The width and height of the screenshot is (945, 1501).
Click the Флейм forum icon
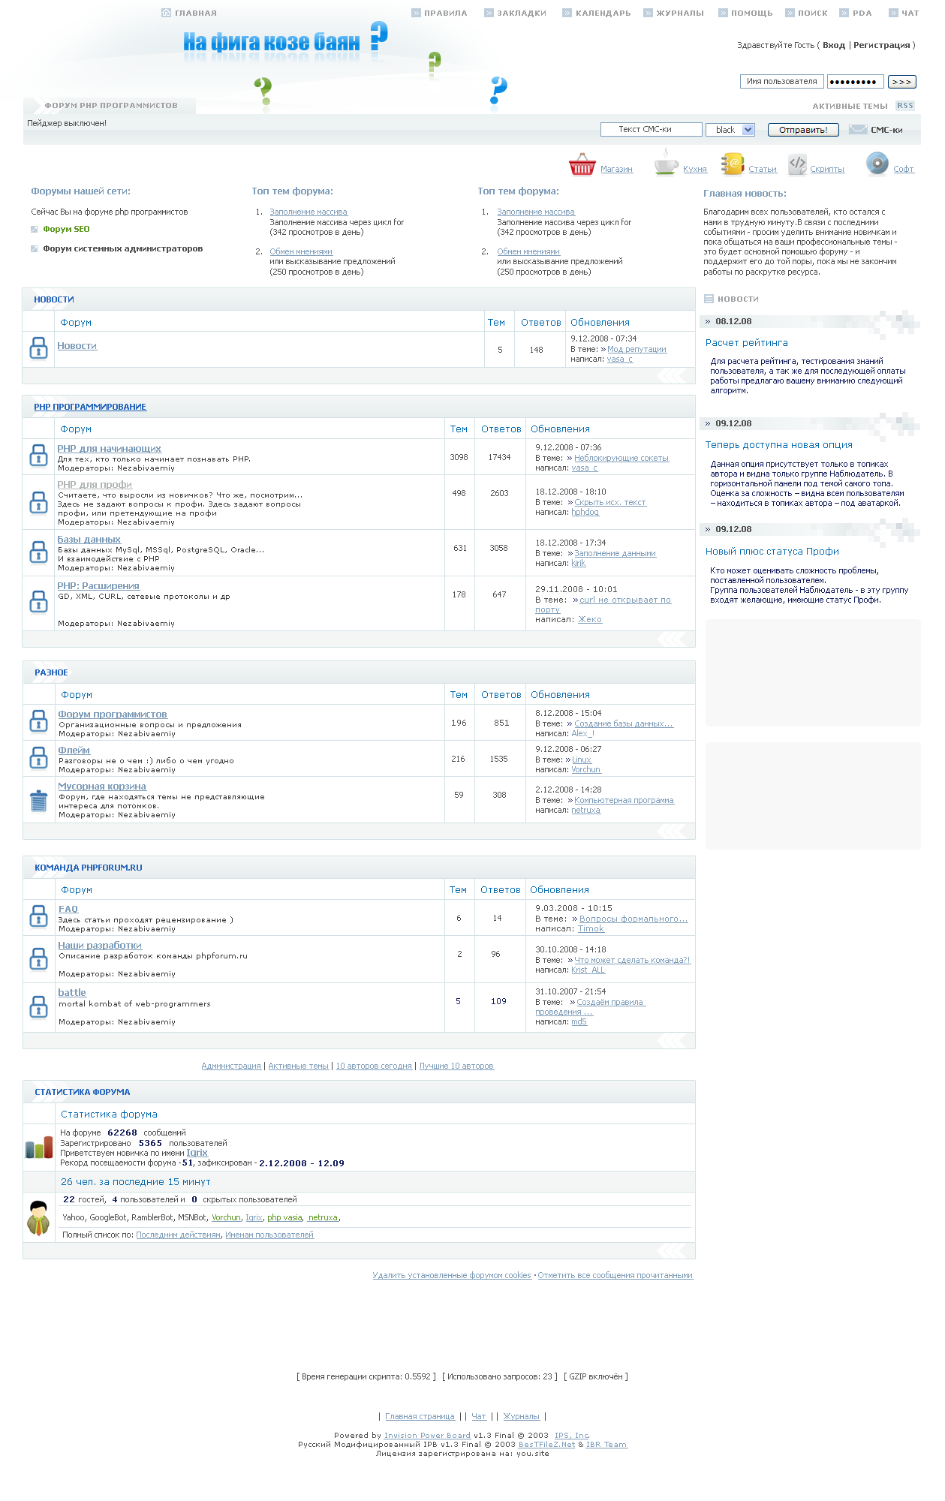tap(38, 758)
